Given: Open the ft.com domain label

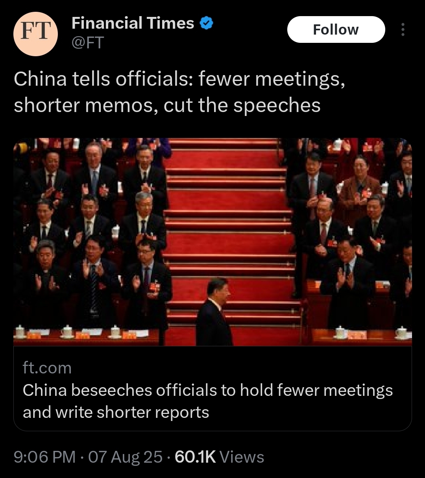Looking at the screenshot, I should 47,368.
